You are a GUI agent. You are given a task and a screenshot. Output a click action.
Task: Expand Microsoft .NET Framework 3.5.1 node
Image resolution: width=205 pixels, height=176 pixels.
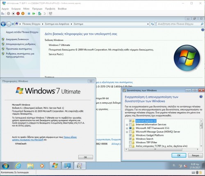pos(127,128)
